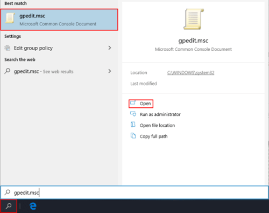Click the Settings section heading

click(x=12, y=36)
